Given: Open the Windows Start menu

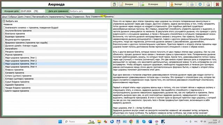Looking at the screenshot, I should pyautogui.click(x=60, y=122).
